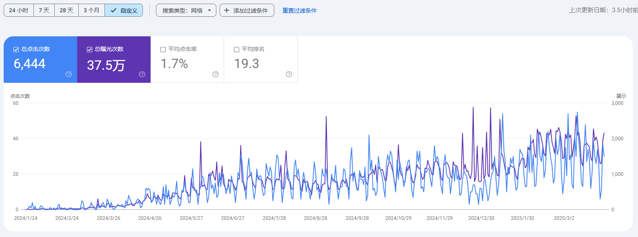This screenshot has width=638, height=237.
Task: Click the 1.7% average CTR value
Action: 174,64
